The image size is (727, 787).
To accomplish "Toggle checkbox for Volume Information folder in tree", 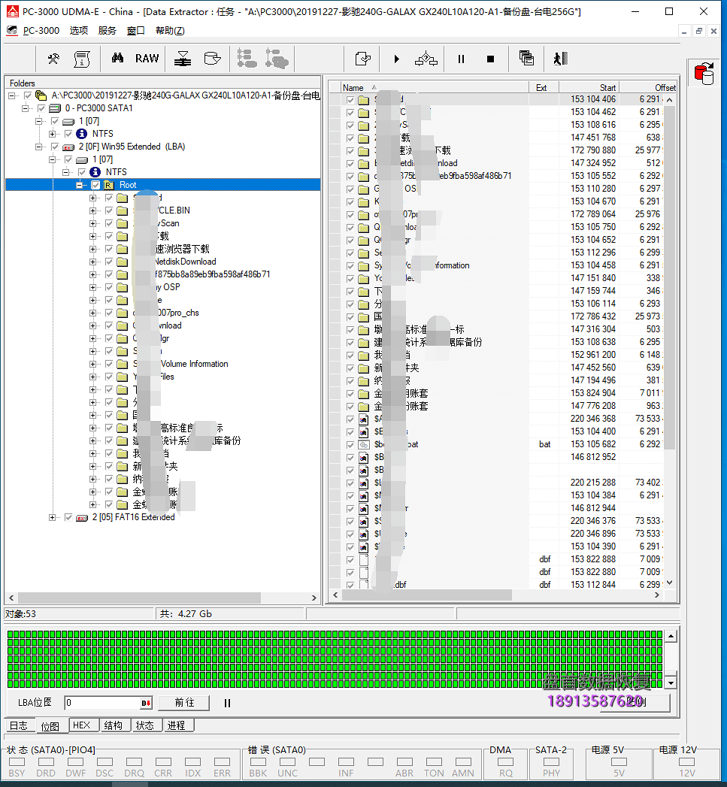I will click(x=109, y=364).
